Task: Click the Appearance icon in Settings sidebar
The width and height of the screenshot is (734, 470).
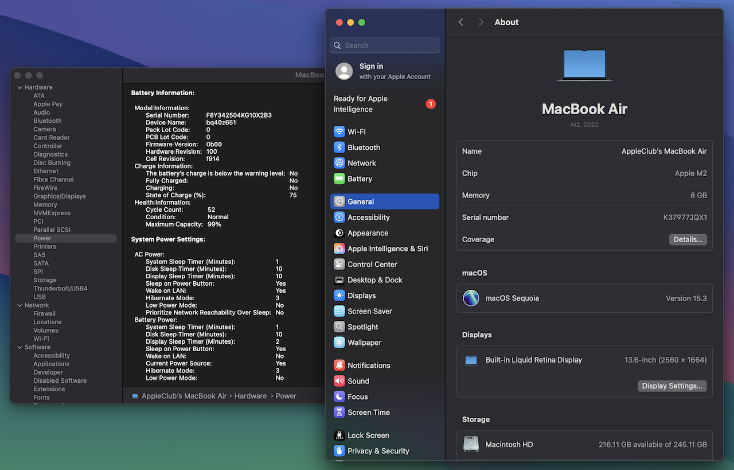Action: (339, 233)
